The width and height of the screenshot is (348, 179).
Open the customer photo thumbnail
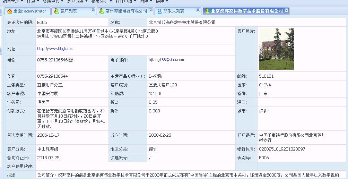(277, 49)
